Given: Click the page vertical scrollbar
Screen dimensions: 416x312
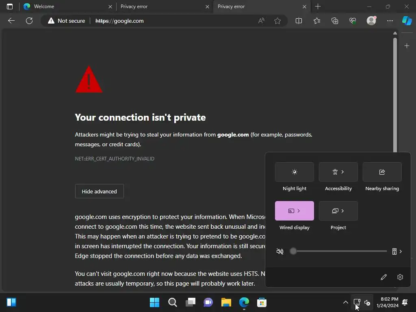Looking at the screenshot, I should click(395, 95).
